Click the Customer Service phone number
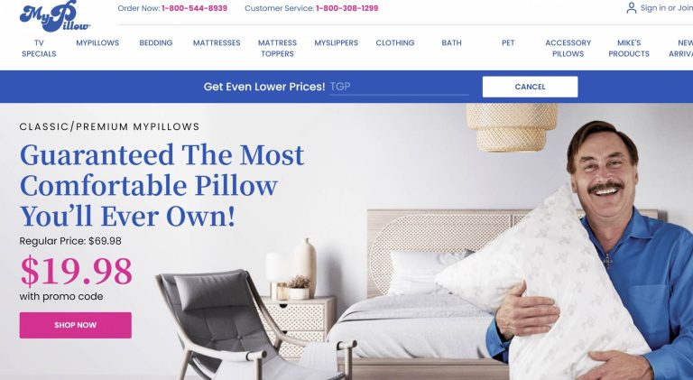The height and width of the screenshot is (380, 693). (346, 8)
